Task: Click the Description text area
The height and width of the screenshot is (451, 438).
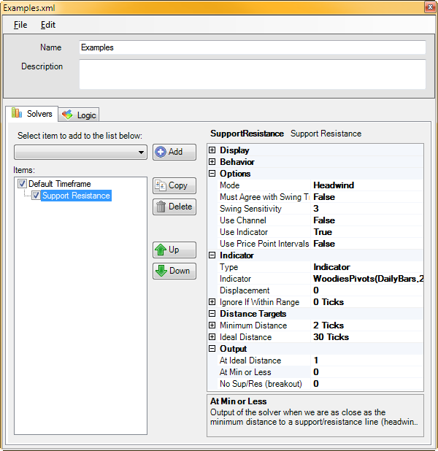Action: click(253, 74)
